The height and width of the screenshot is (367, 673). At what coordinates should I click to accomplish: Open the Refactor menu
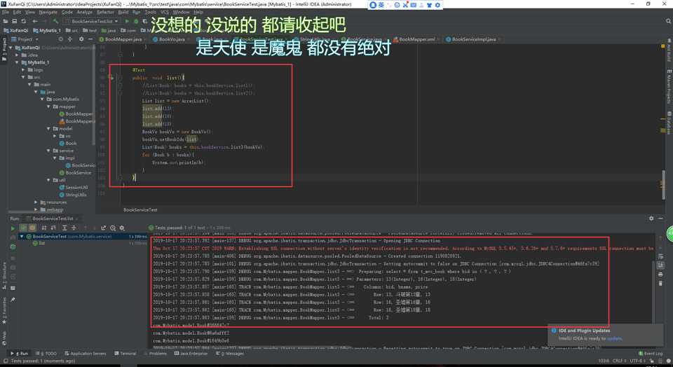pos(105,12)
